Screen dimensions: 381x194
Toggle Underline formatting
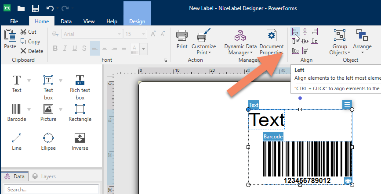coord(75,48)
